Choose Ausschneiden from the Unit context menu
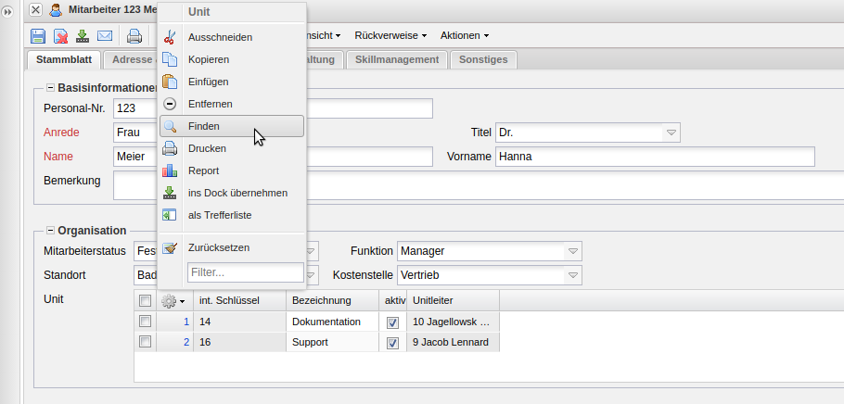The width and height of the screenshot is (844, 404). click(220, 37)
